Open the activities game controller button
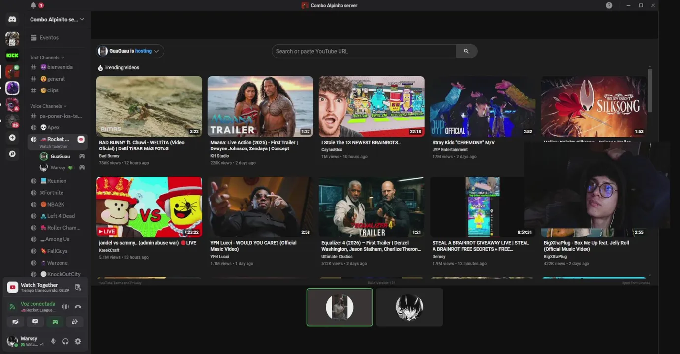Screen dimensions: 680x354 click(x=55, y=322)
